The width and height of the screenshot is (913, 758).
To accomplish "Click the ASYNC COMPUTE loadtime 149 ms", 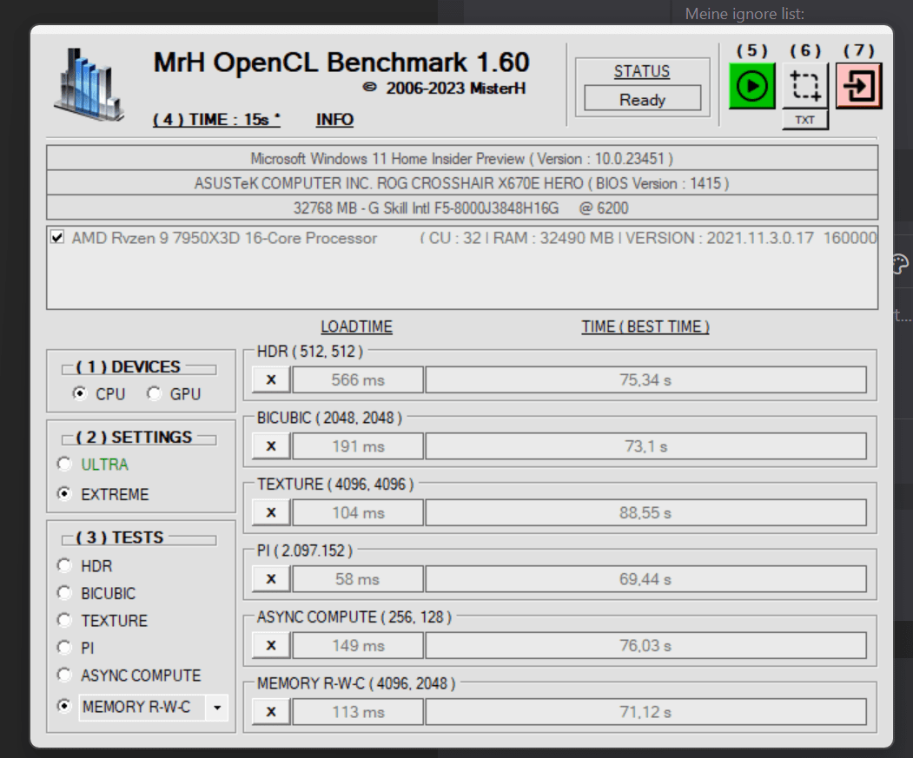I will pyautogui.click(x=358, y=645).
